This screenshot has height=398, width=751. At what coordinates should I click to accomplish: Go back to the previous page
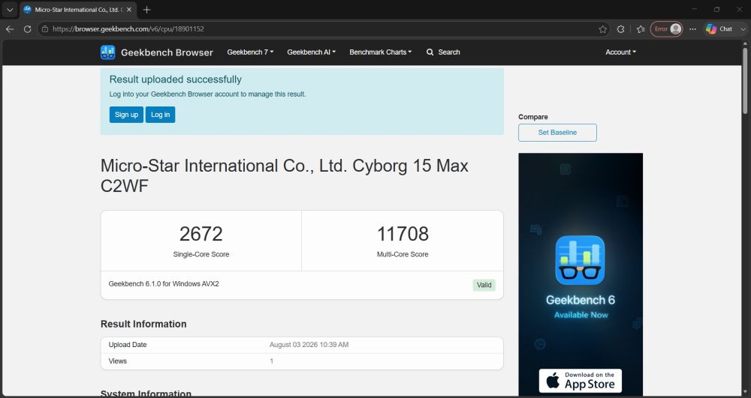tap(10, 29)
